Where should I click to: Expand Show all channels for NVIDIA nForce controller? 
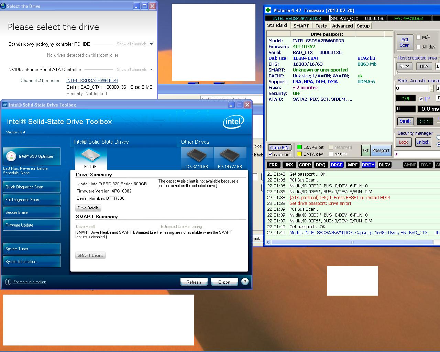(x=135, y=69)
